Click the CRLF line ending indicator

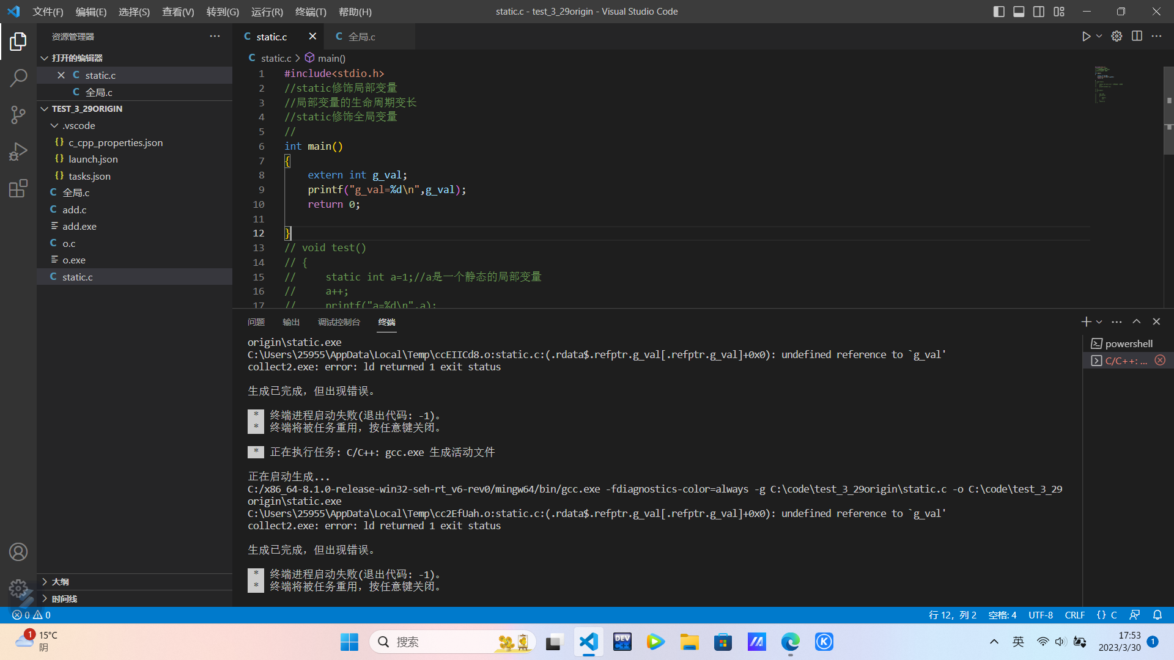coord(1074,615)
